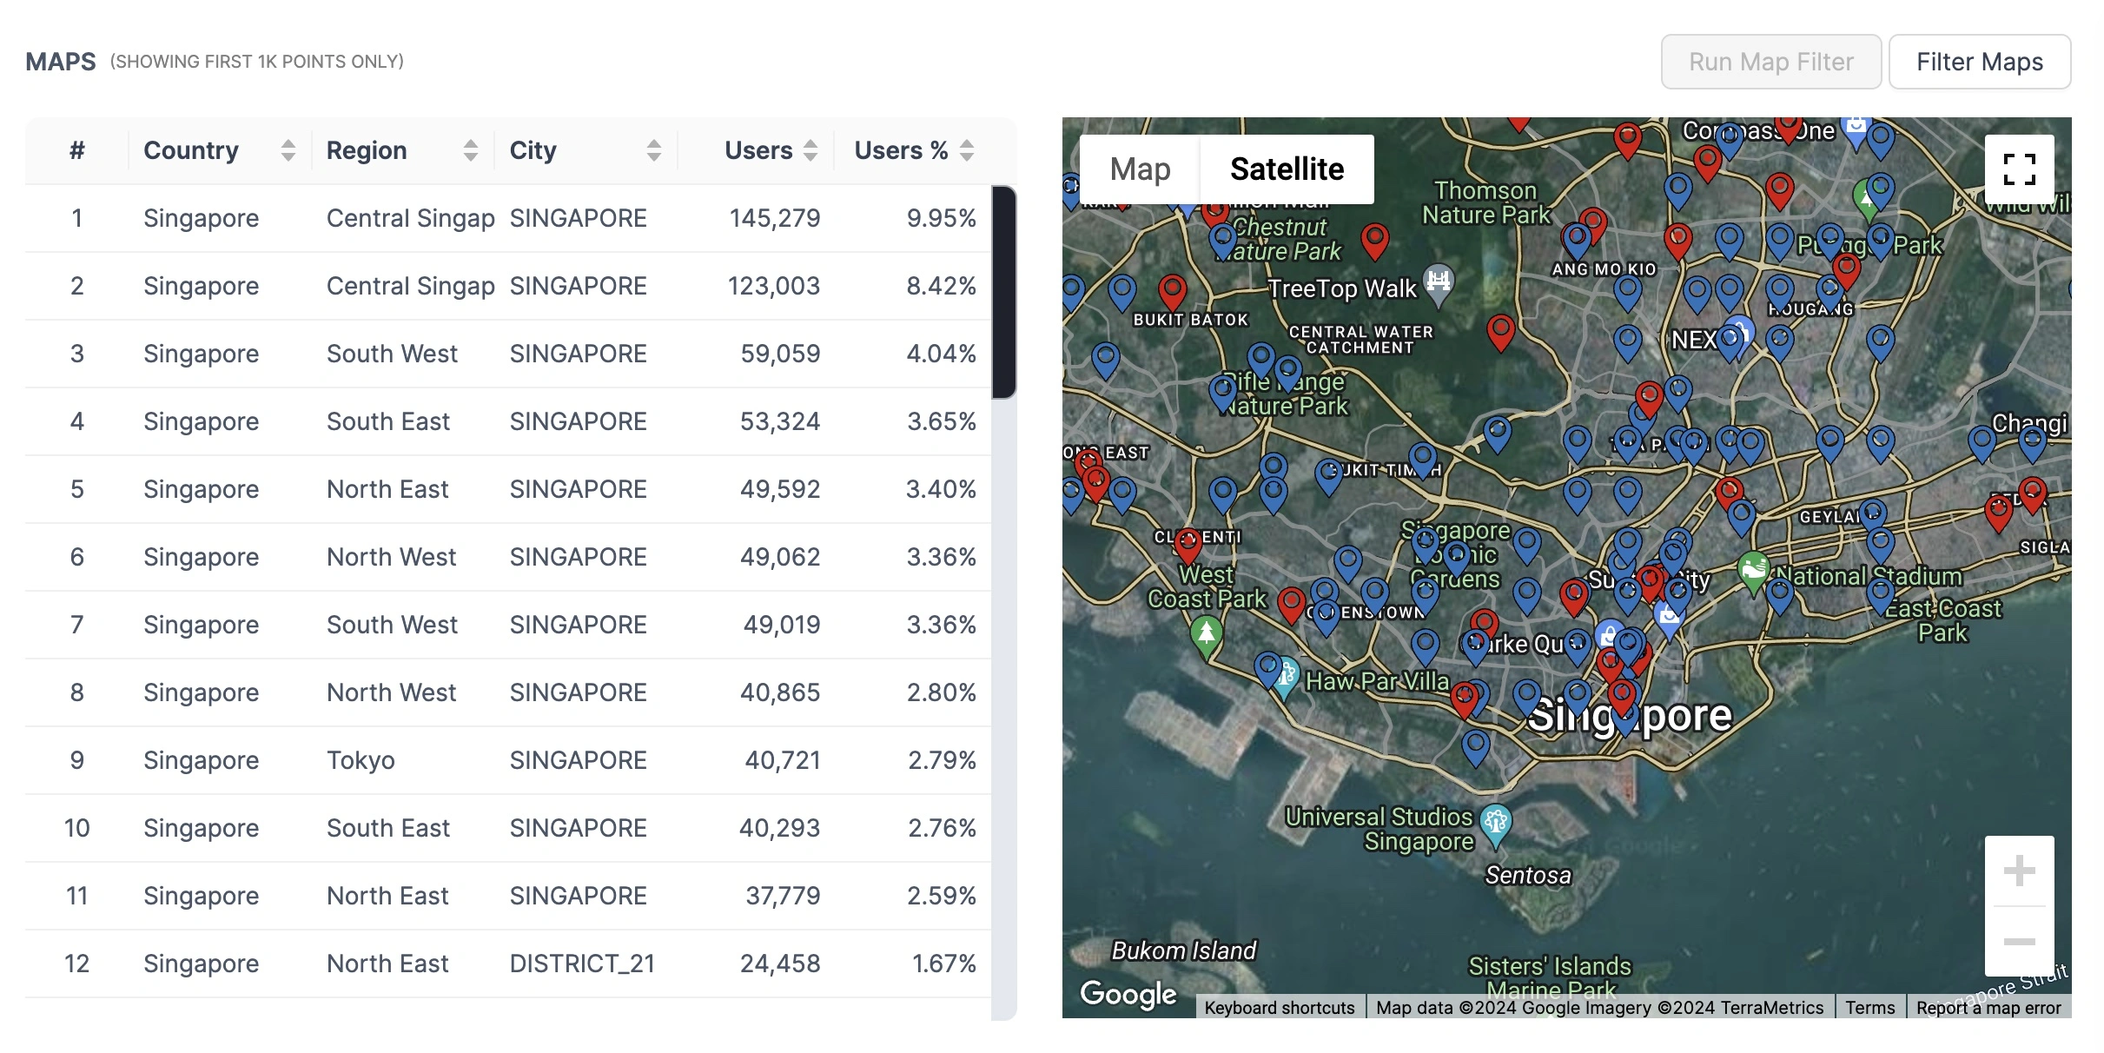This screenshot has width=2104, height=1053.
Task: Switch to the Map view tab
Action: pyautogui.click(x=1140, y=169)
